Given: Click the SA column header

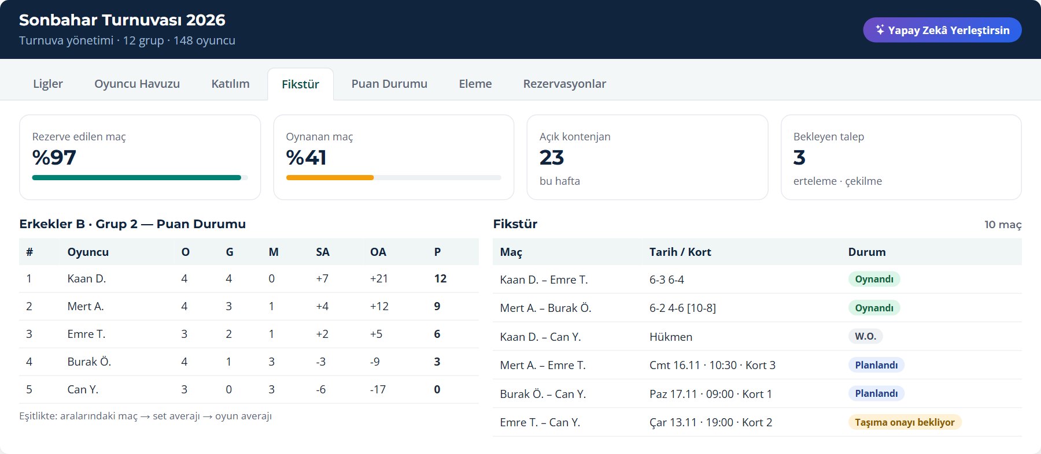Looking at the screenshot, I should click(x=323, y=252).
